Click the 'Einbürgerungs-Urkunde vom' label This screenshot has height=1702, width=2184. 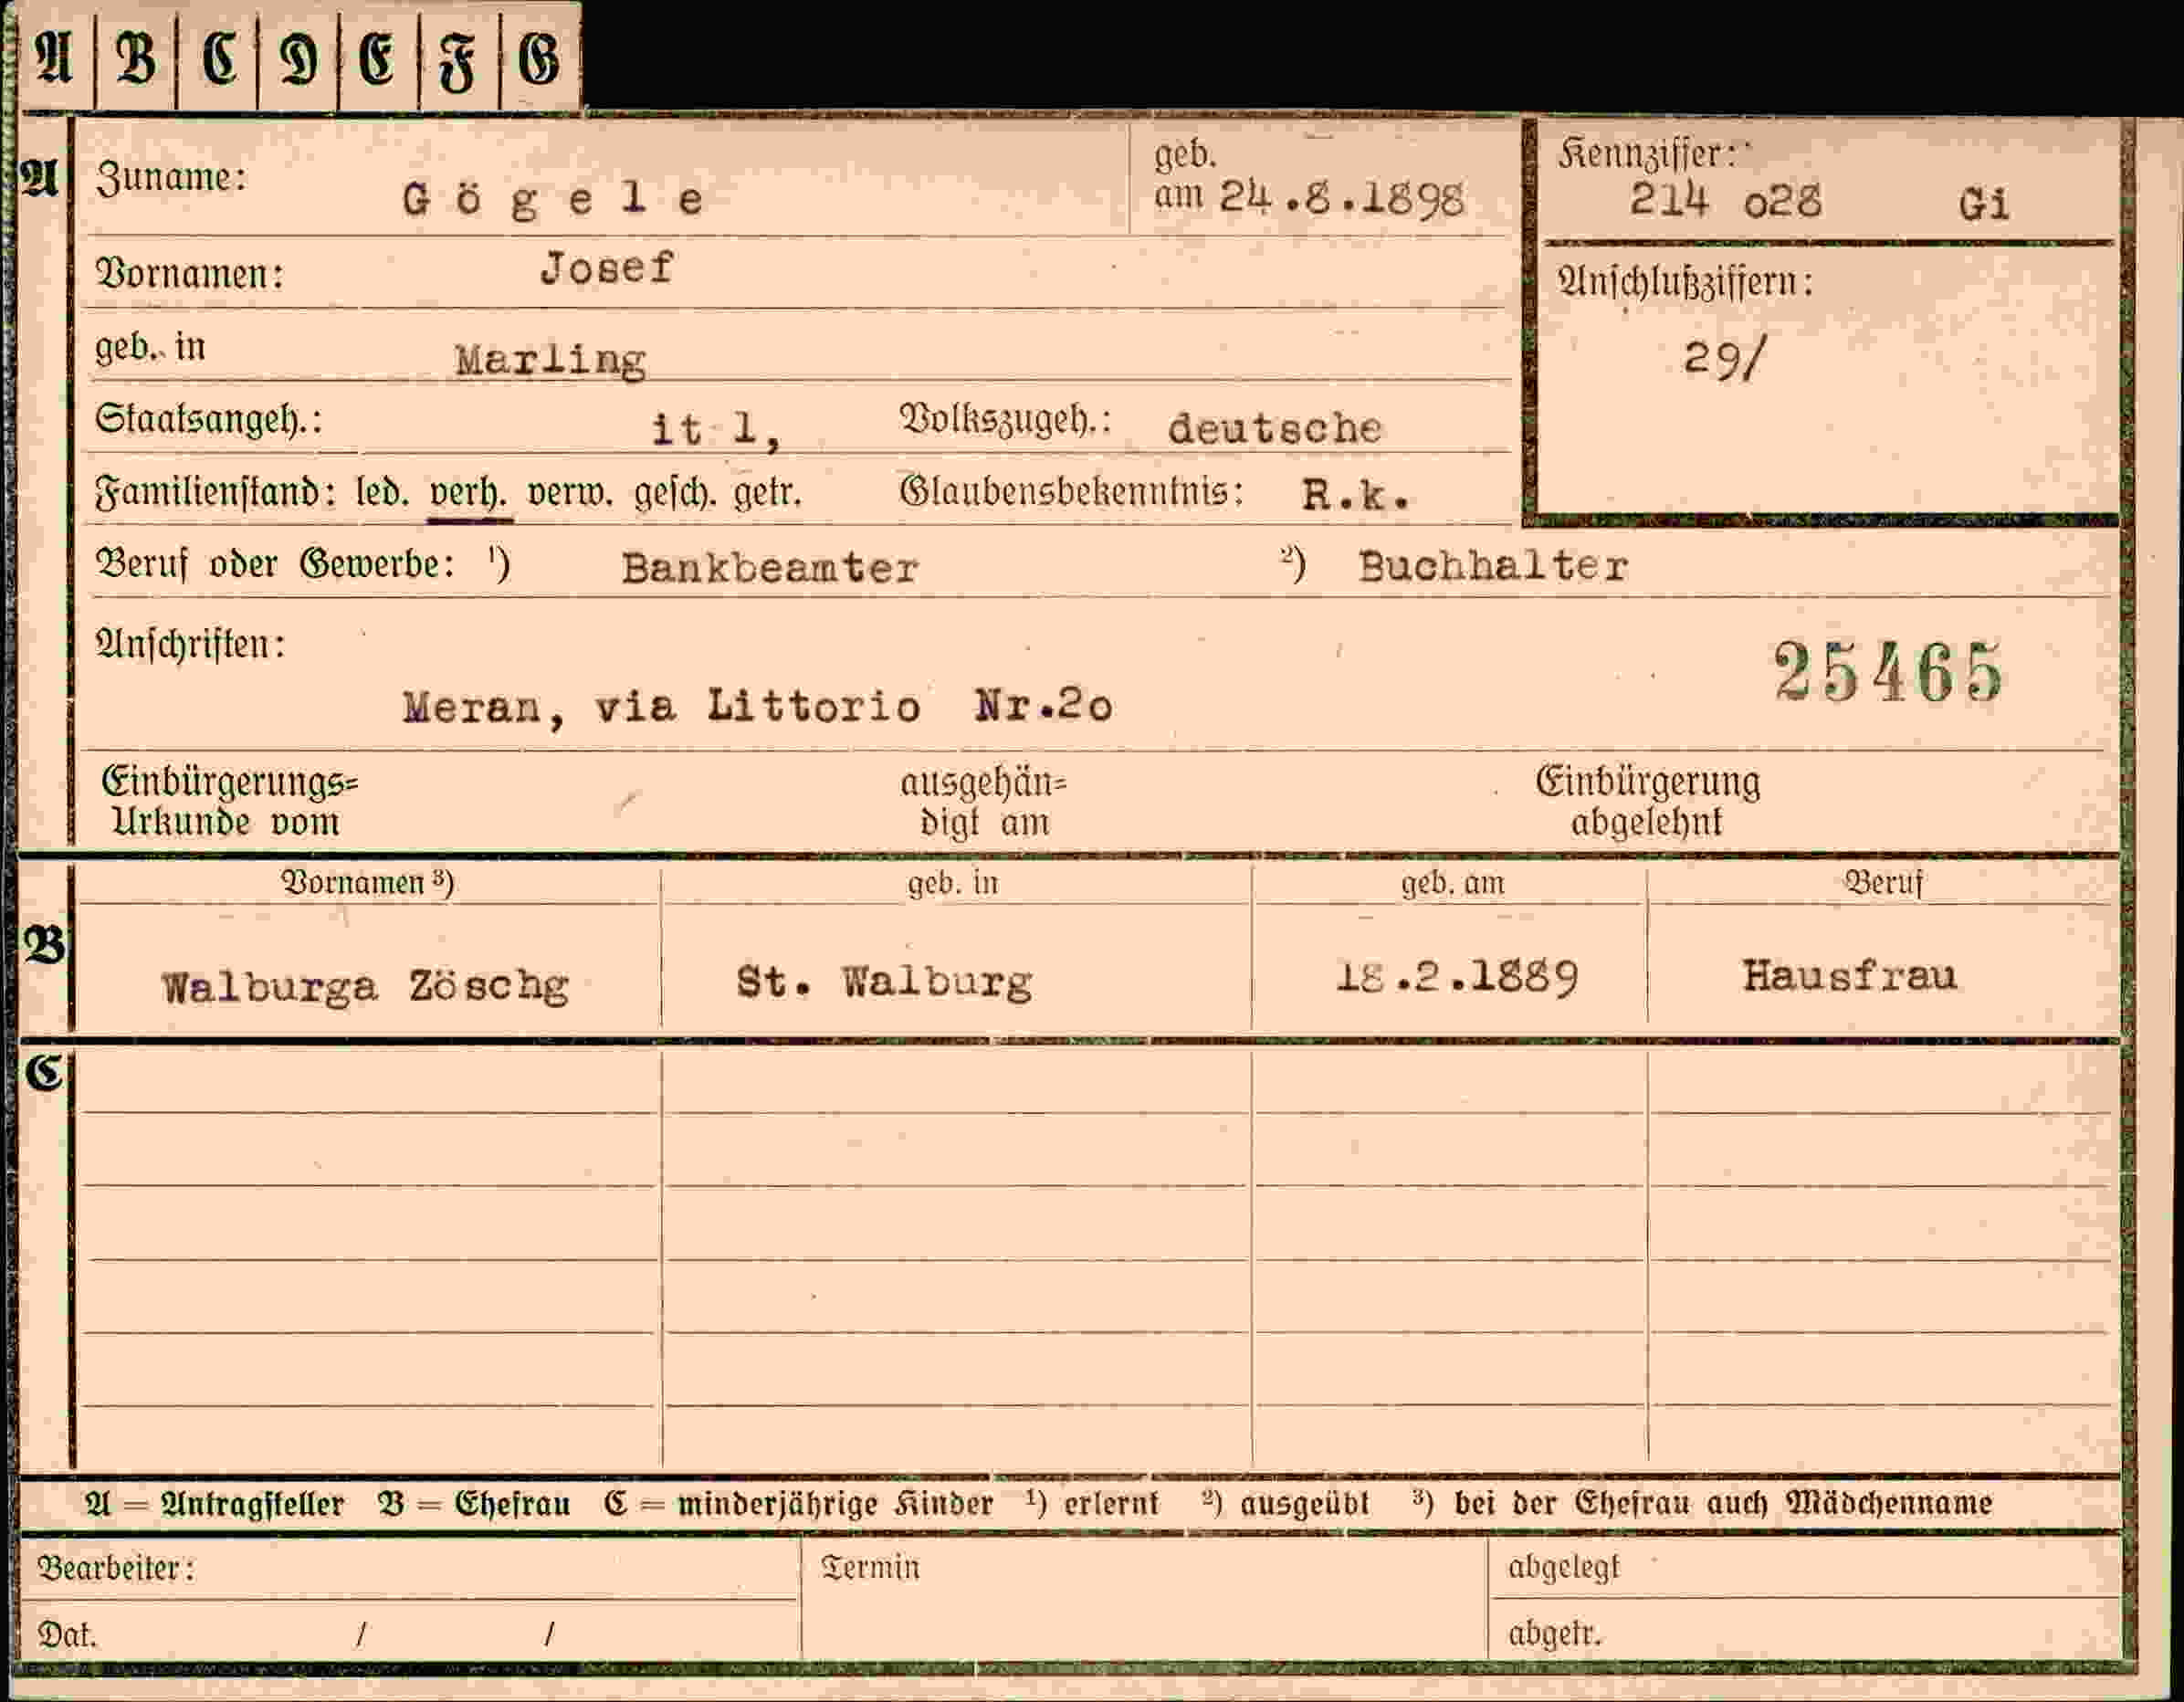tap(230, 802)
